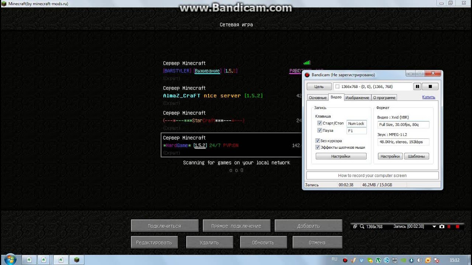Click the dotted rectangle target area icon

(337, 86)
